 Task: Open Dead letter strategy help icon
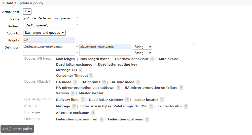[x=127, y=100]
